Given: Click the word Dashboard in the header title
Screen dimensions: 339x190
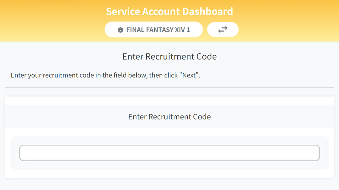Looking at the screenshot, I should pyautogui.click(x=207, y=11).
